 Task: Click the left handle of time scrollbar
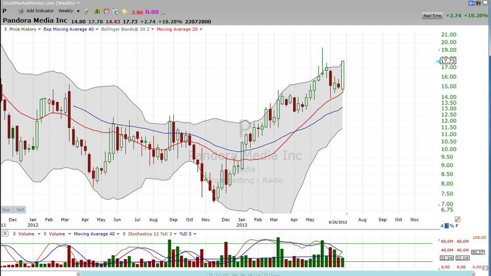78,274
